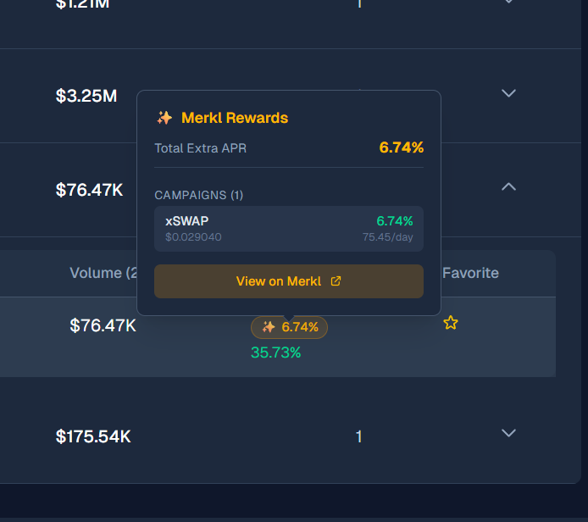Image resolution: width=588 pixels, height=522 pixels.
Task: Click the Merkl Rewards popup title
Action: 235,118
